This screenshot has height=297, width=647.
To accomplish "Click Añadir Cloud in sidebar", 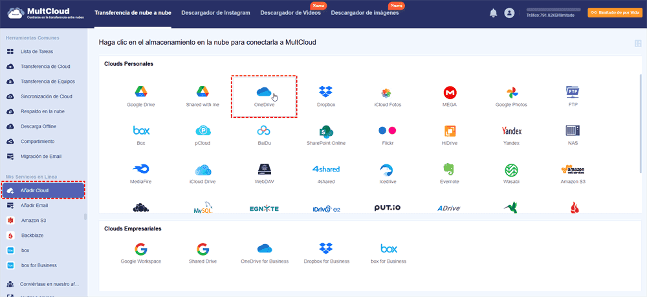I will coord(43,191).
